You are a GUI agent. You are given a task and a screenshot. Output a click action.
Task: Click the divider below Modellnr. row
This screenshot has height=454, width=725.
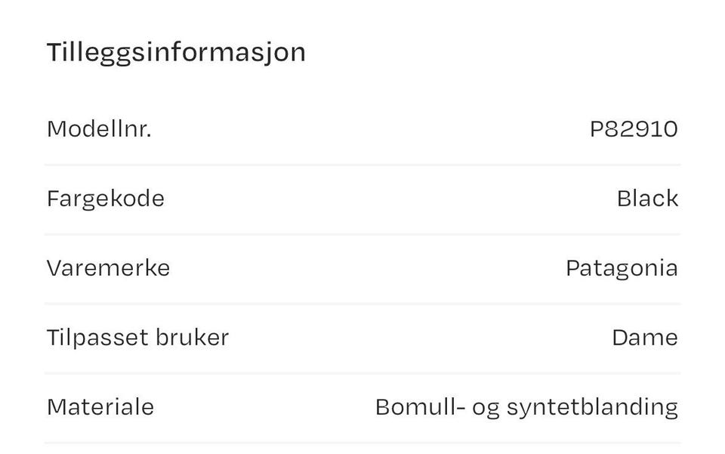[x=362, y=165]
